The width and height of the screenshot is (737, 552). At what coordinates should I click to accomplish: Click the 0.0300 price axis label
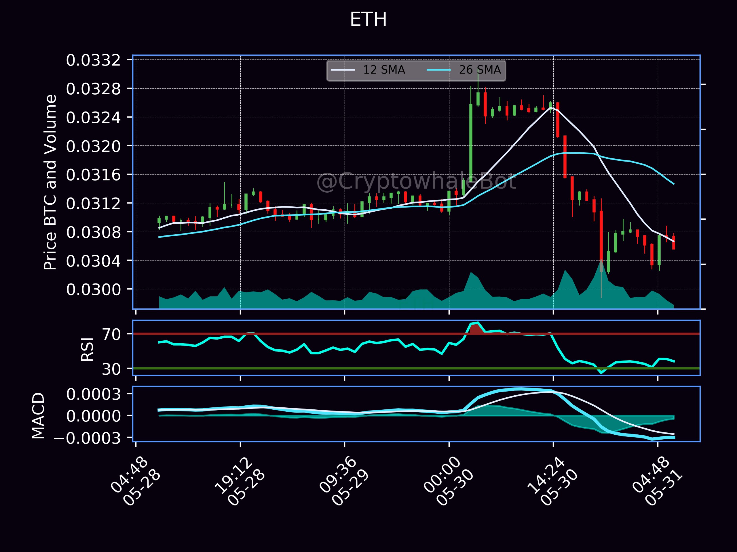[x=93, y=290]
